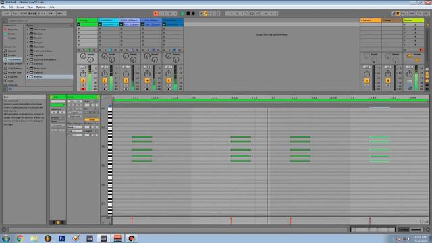Viewport: 432px width, 243px height.
Task: Click the Link button in the control bar
Action: point(7,13)
